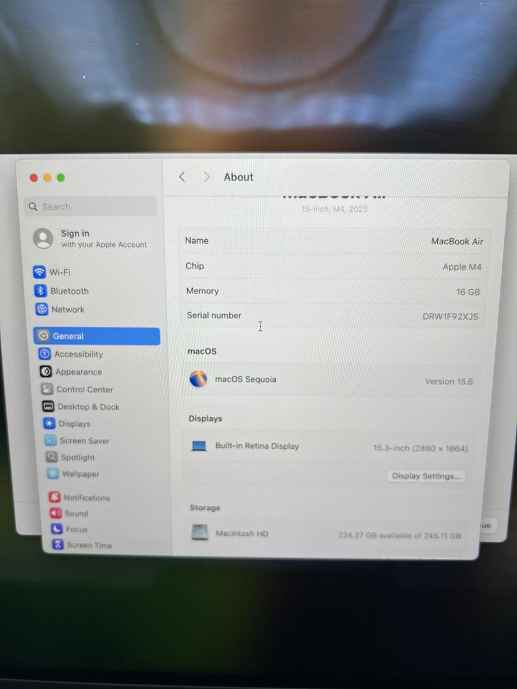Click Macintosh HD label
The width and height of the screenshot is (517, 689).
[x=242, y=533]
